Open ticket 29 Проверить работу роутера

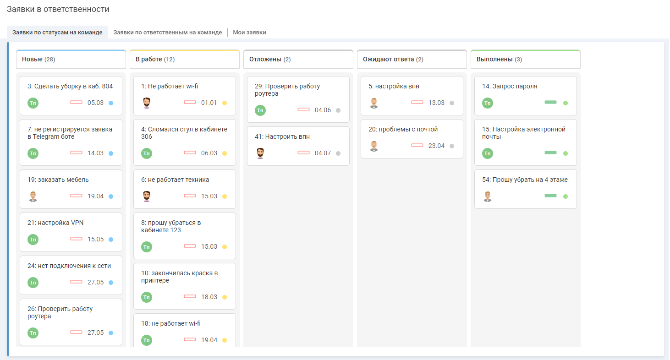[287, 90]
